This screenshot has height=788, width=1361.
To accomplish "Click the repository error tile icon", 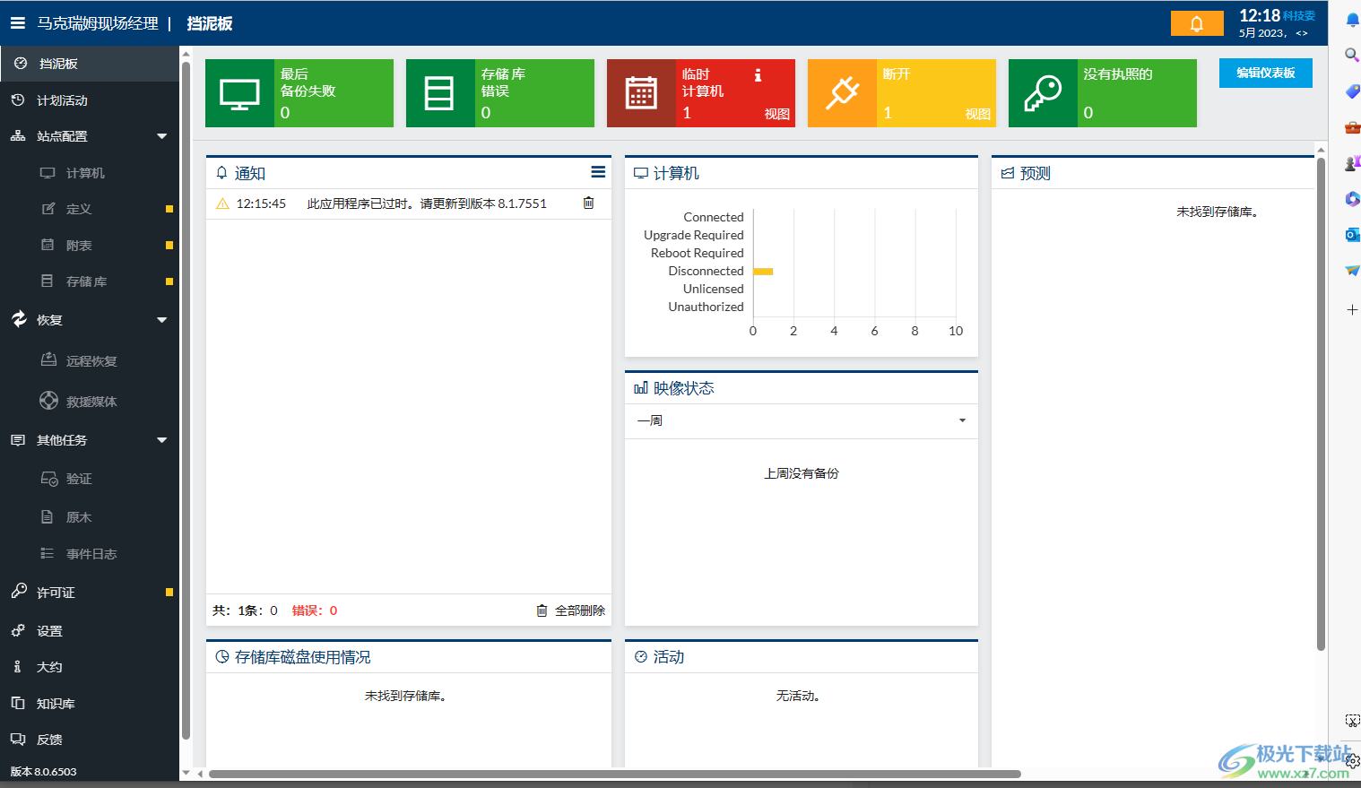I will 439,93.
